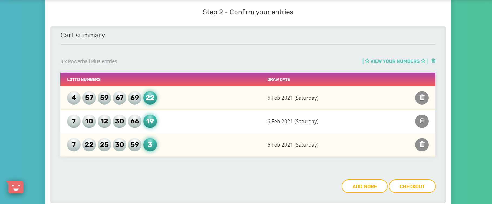Click the star icon left of View Your Numbers

click(x=367, y=61)
